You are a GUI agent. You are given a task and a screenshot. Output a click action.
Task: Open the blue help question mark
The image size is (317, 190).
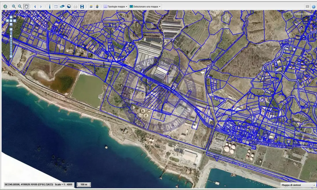click(314, 6)
